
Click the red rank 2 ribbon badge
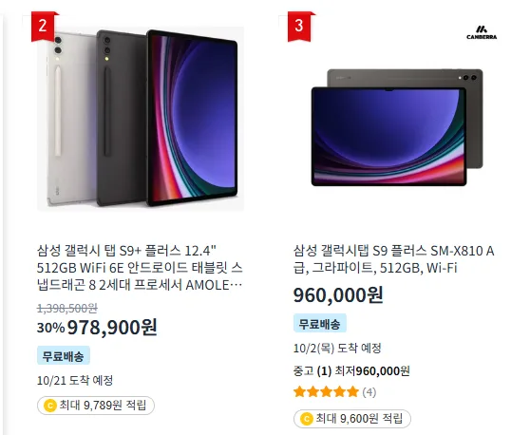pyautogui.click(x=44, y=27)
